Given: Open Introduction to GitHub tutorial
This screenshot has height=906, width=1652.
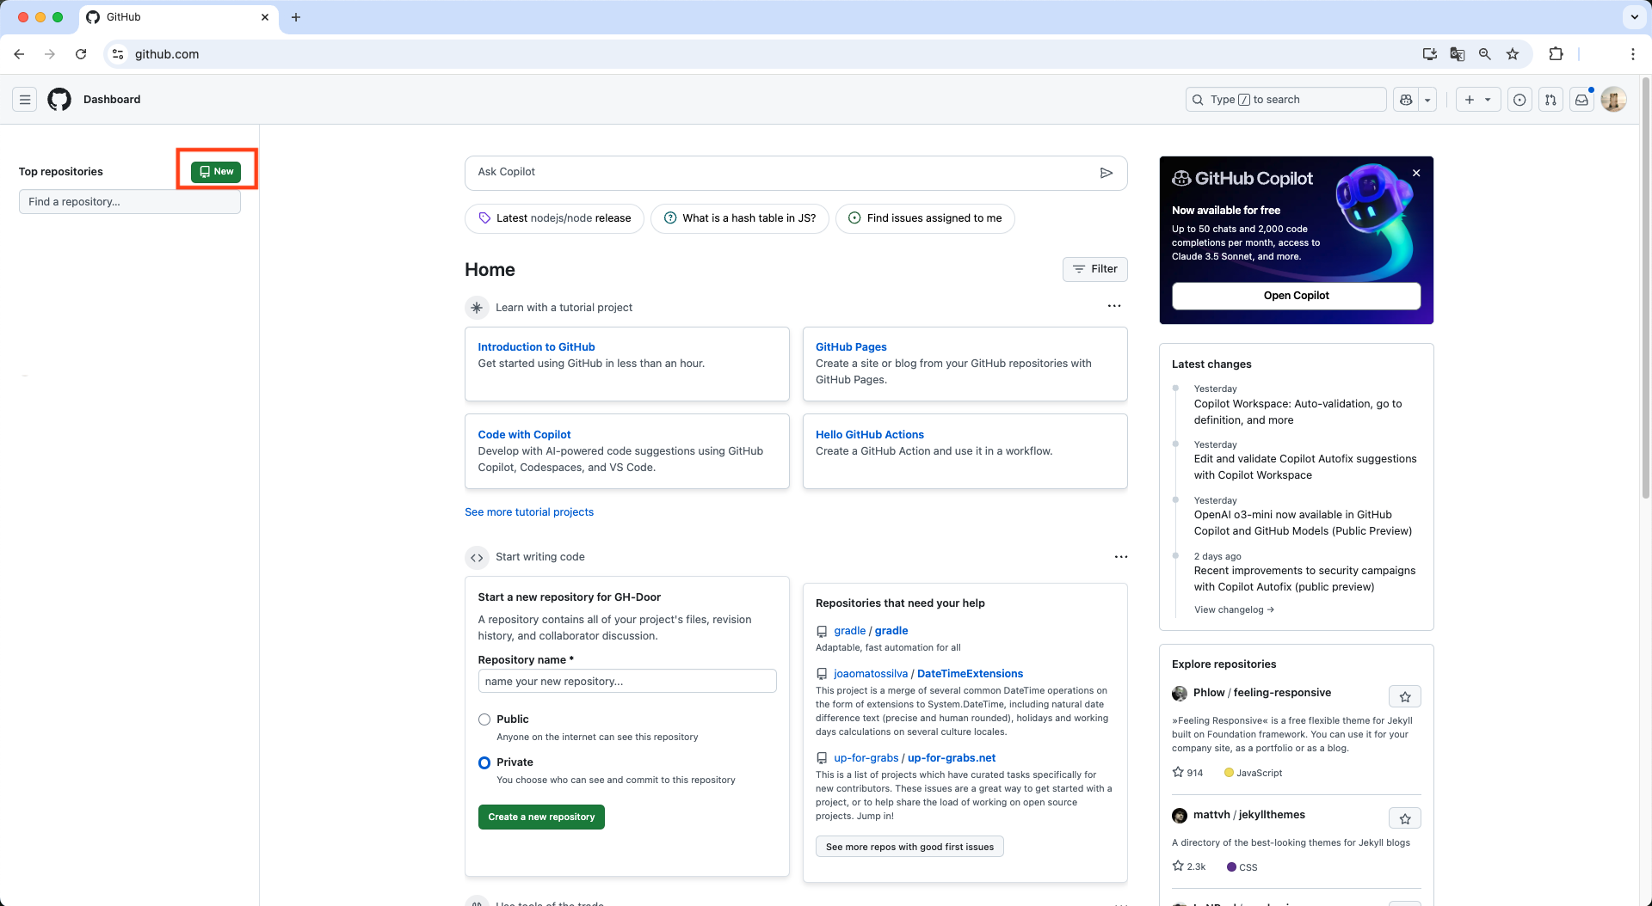Looking at the screenshot, I should (x=536, y=347).
